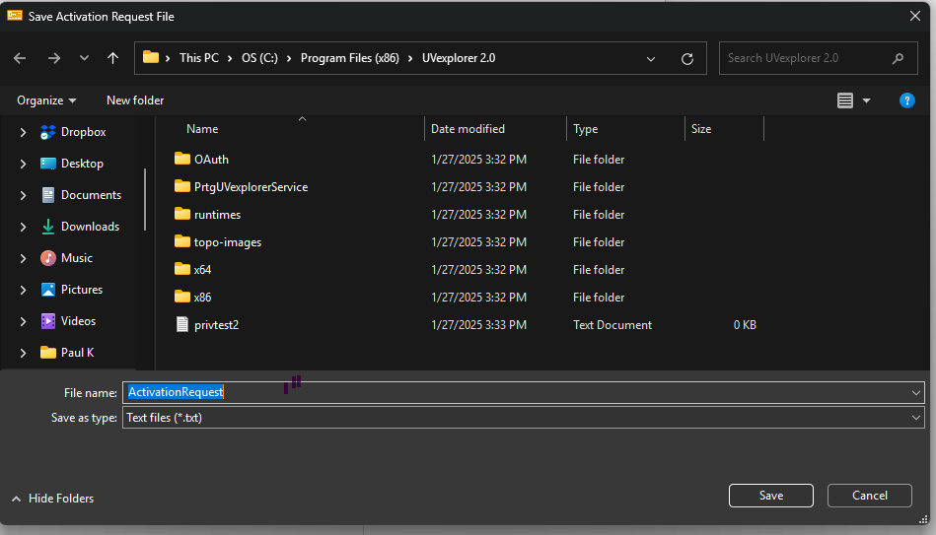Viewport: 936px width, 535px height.
Task: Select the OAuth folder icon
Action: click(x=182, y=159)
